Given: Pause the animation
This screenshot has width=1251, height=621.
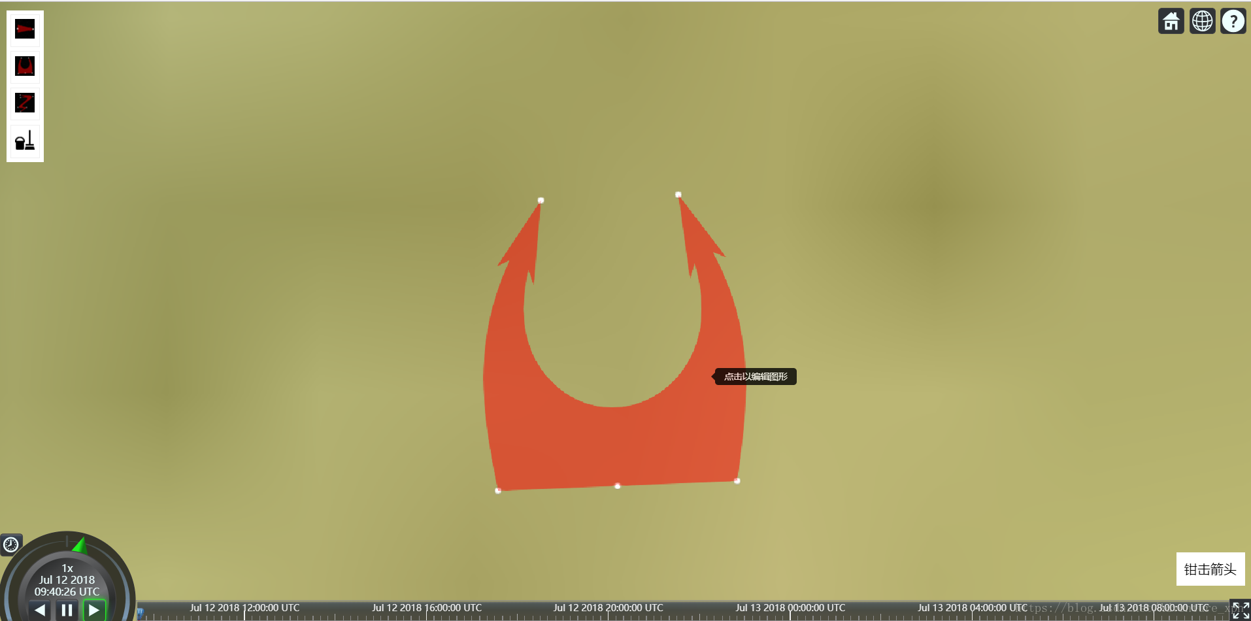Looking at the screenshot, I should [x=67, y=610].
